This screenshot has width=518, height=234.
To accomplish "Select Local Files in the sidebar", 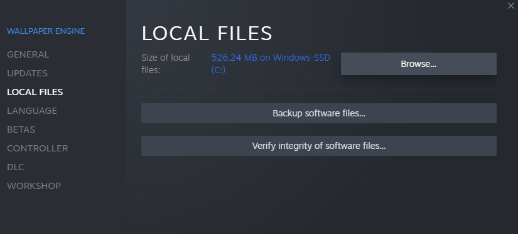I will pos(35,92).
